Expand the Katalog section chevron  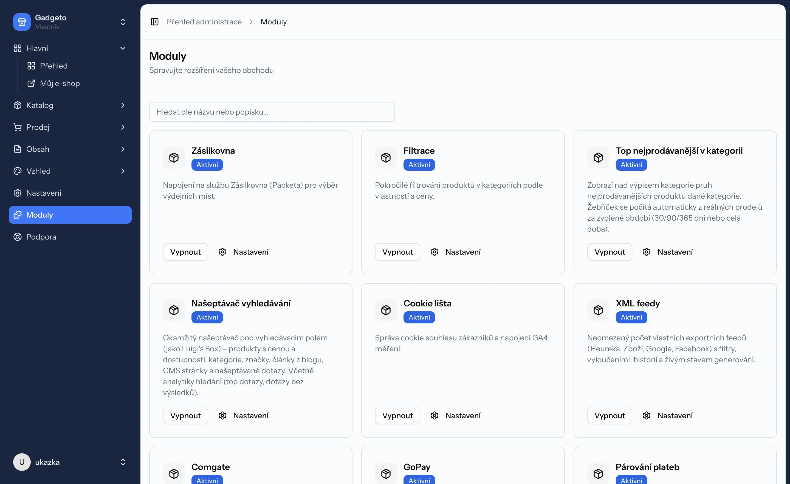pyautogui.click(x=123, y=105)
